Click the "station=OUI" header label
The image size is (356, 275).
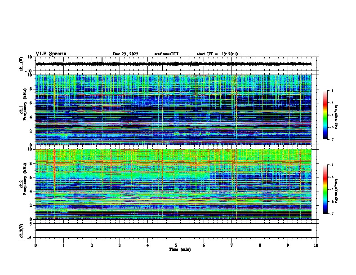(x=166, y=54)
